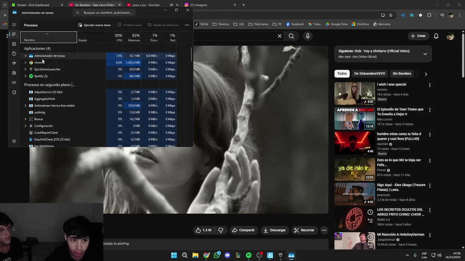Image resolution: width=465 pixels, height=261 pixels.
Task: Open Startup apps page in Task Manager sidebar
Action: 14,63
